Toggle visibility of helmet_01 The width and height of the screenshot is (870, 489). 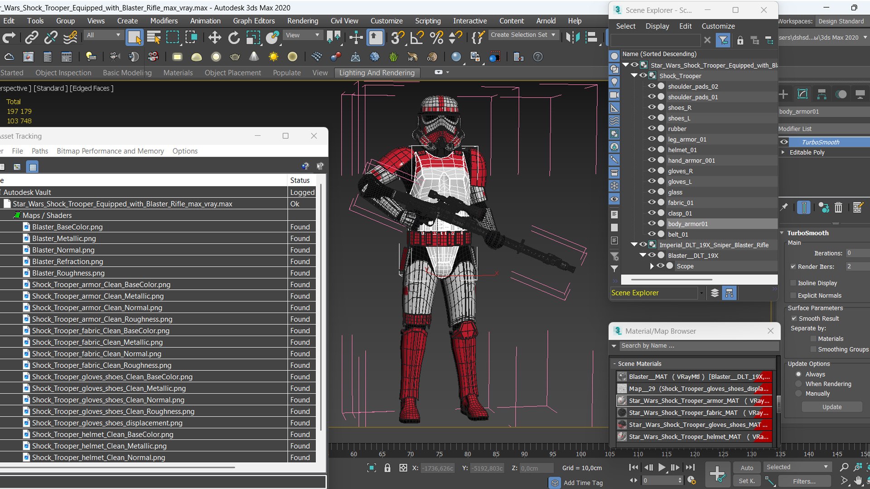point(652,149)
